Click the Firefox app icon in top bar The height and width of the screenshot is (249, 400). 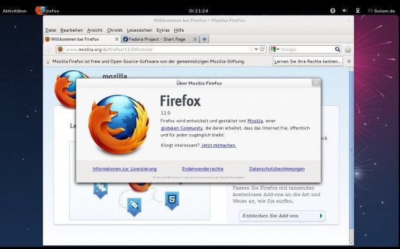coord(41,11)
